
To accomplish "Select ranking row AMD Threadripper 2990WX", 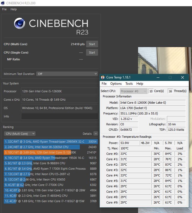I will click(x=51, y=142).
